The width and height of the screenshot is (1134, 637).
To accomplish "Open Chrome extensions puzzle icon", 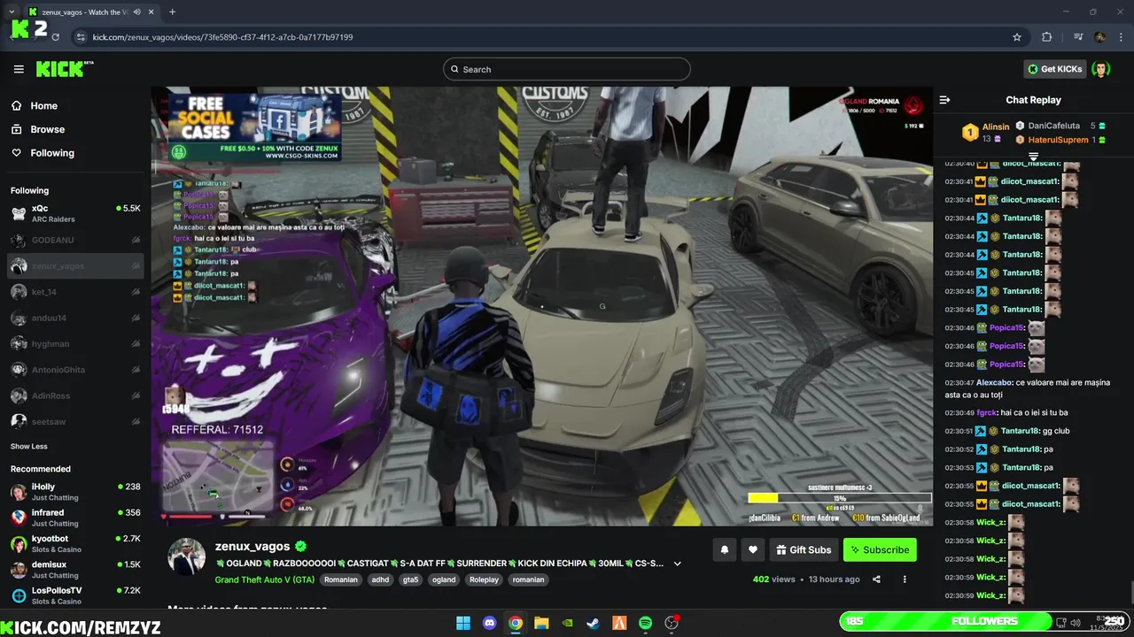I will coord(1047,37).
